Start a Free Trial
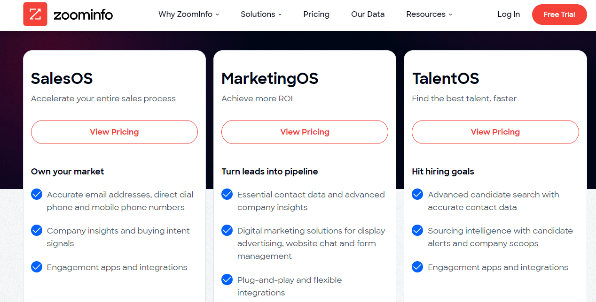 coord(559,15)
